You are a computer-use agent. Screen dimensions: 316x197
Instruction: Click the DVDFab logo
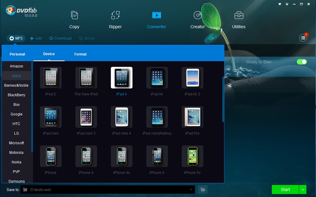click(21, 11)
